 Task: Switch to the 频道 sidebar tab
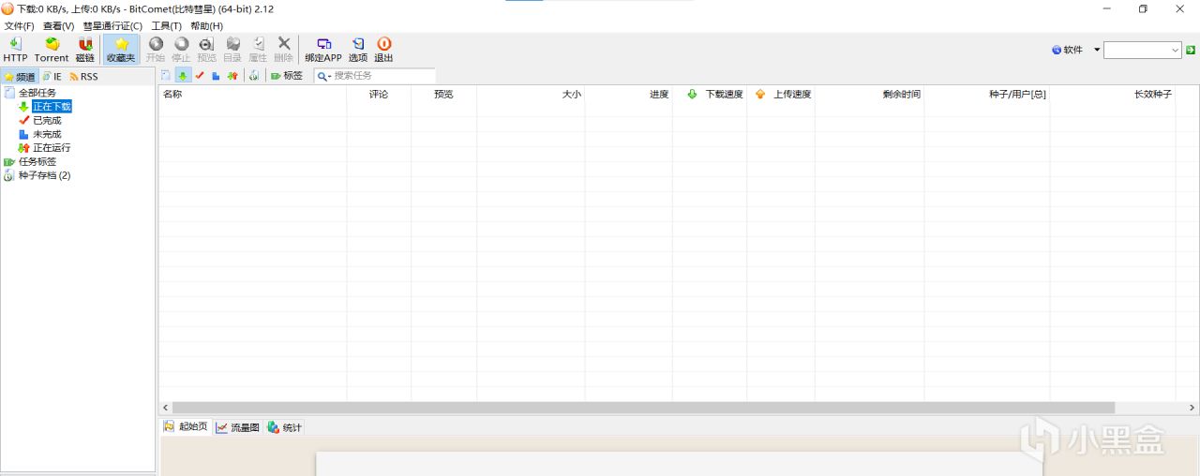tap(20, 77)
